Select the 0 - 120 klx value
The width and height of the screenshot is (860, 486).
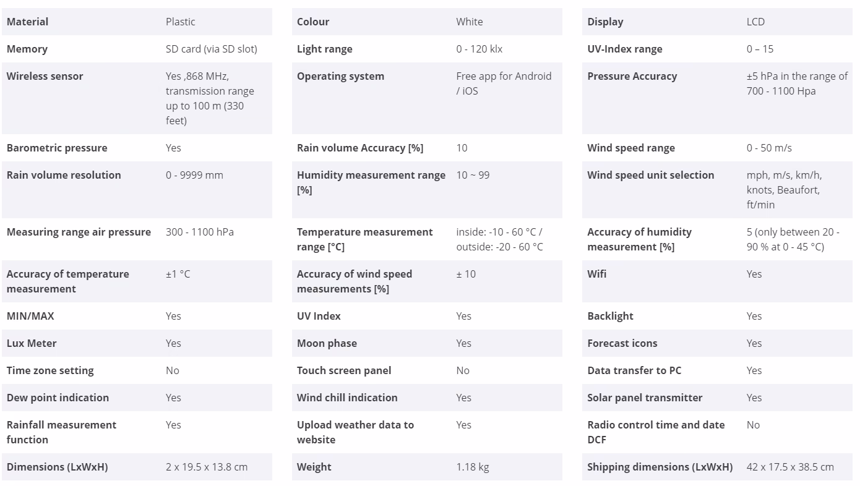pos(479,49)
